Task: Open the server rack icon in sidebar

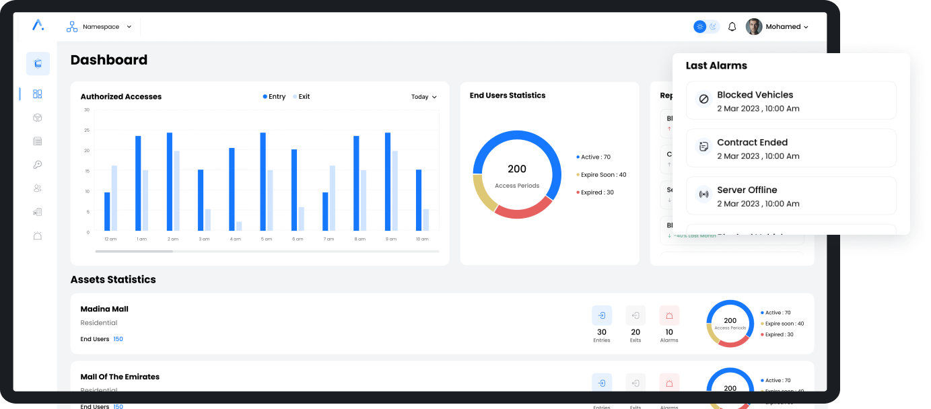Action: point(38,141)
